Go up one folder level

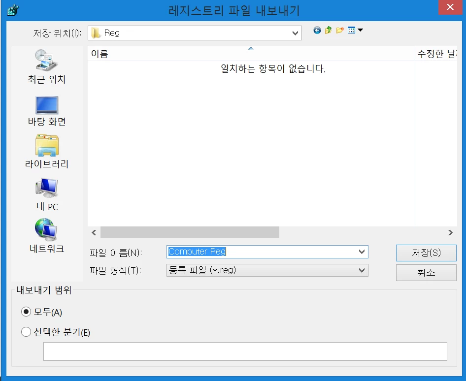(x=328, y=31)
